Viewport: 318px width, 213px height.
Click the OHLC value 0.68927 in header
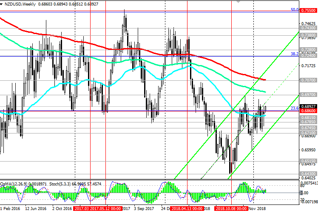91,4
